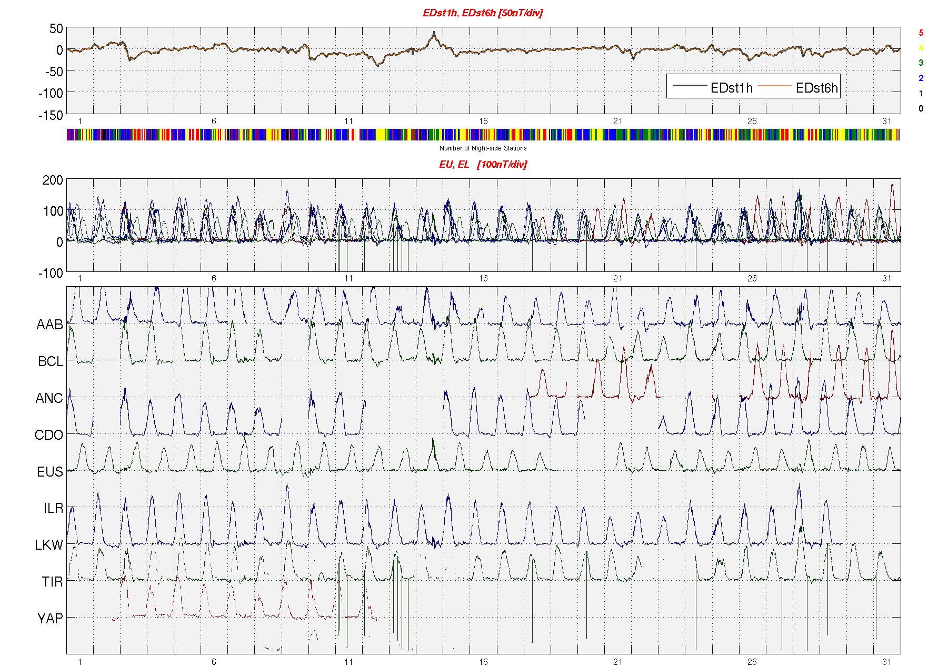Select the CDO station label
Viewport: 948px width, 667px height.
pos(49,436)
